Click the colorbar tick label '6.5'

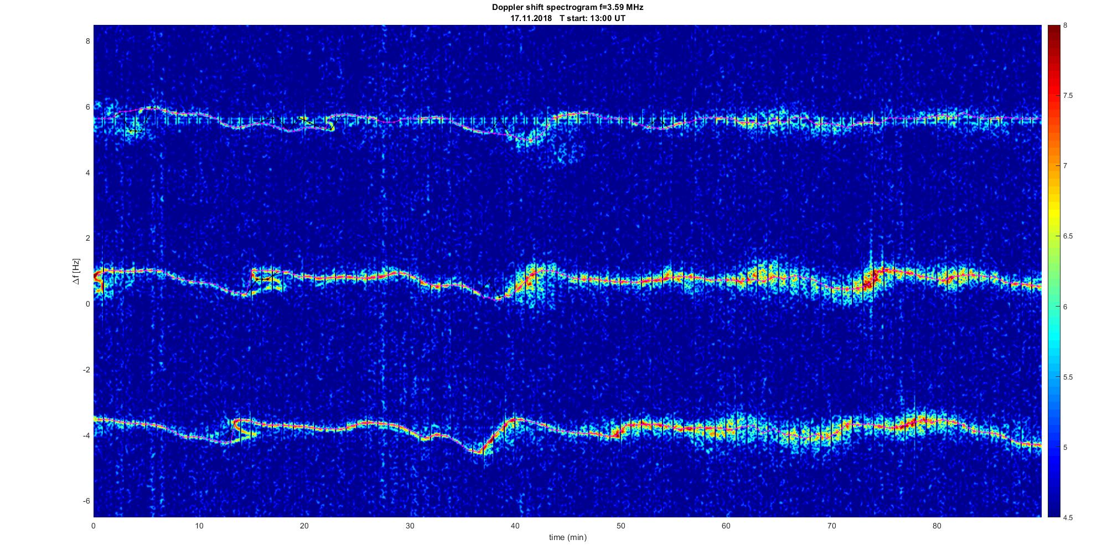[x=1068, y=236]
